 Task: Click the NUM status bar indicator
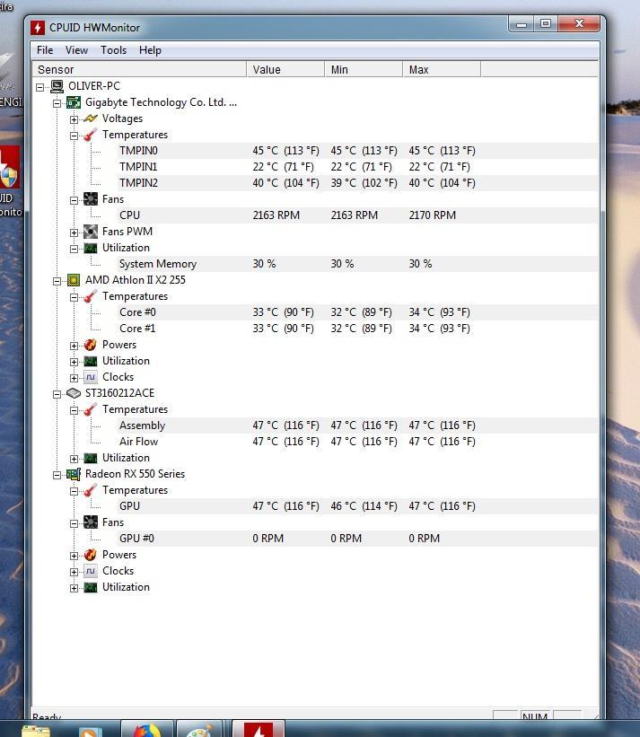click(x=535, y=715)
